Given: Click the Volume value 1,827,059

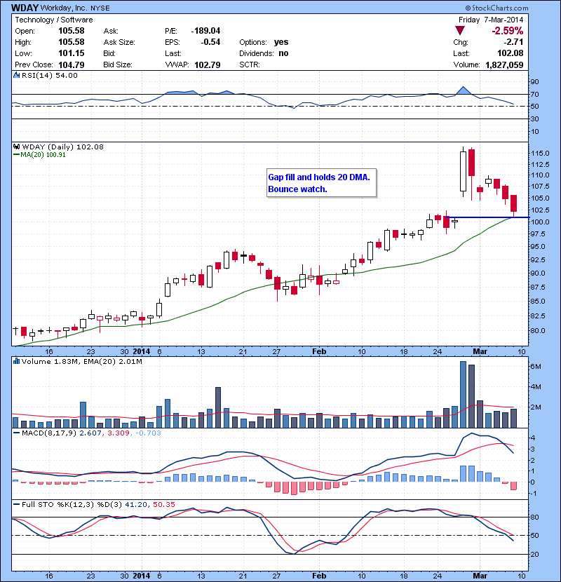Looking at the screenshot, I should (504, 65).
